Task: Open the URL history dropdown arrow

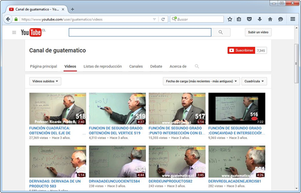Action: click(x=155, y=19)
